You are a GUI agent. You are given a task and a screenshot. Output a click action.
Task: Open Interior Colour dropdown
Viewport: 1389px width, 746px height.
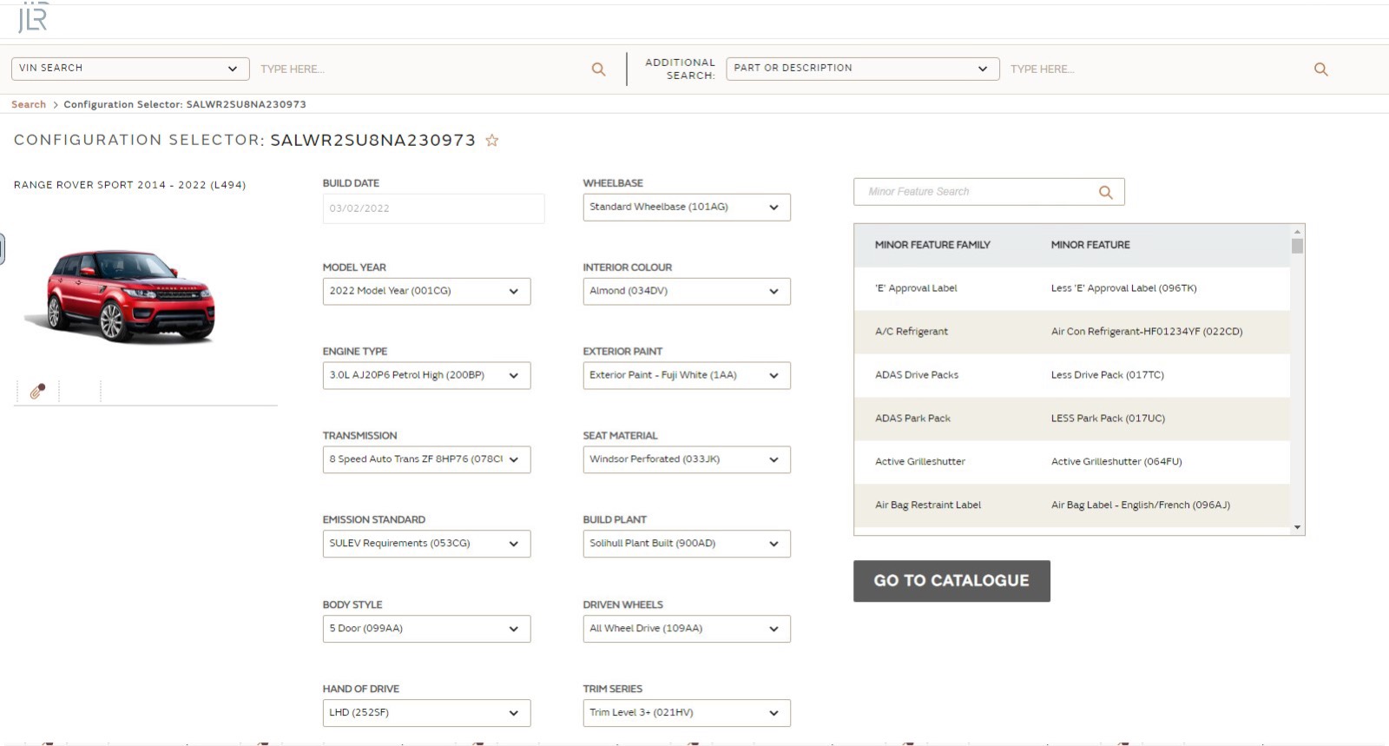(x=687, y=291)
